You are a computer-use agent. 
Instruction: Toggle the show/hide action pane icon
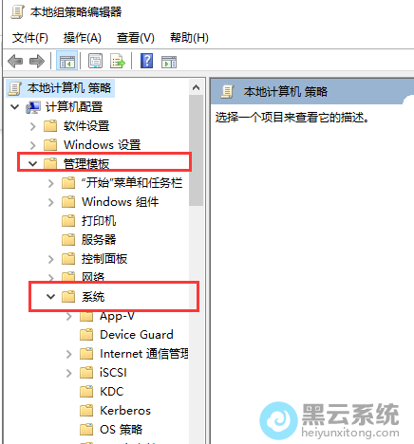tap(169, 62)
